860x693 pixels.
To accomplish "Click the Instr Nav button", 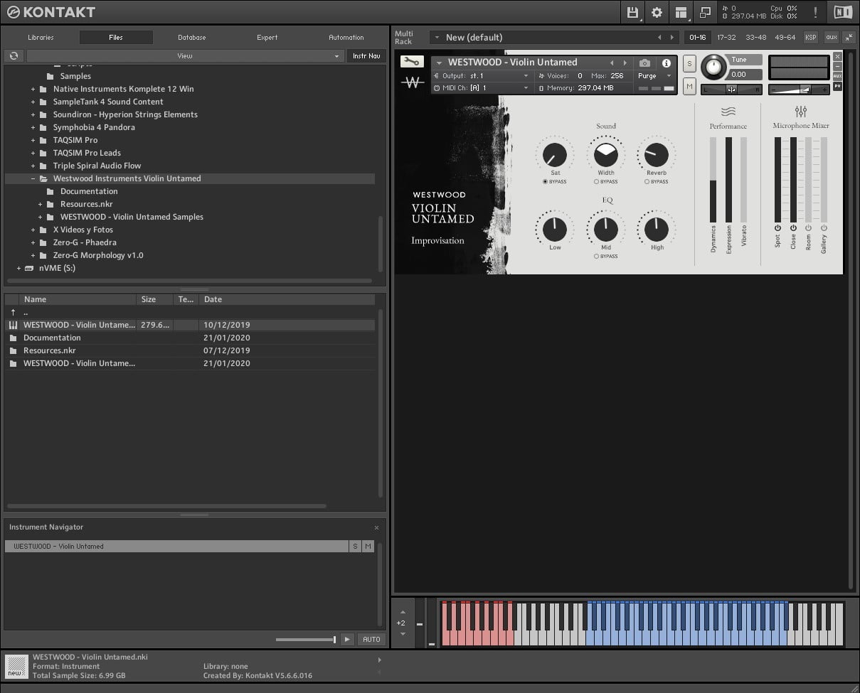I will coord(366,55).
